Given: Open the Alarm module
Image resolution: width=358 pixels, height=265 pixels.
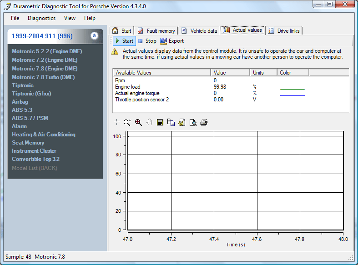Looking at the screenshot, I should click(x=19, y=126).
